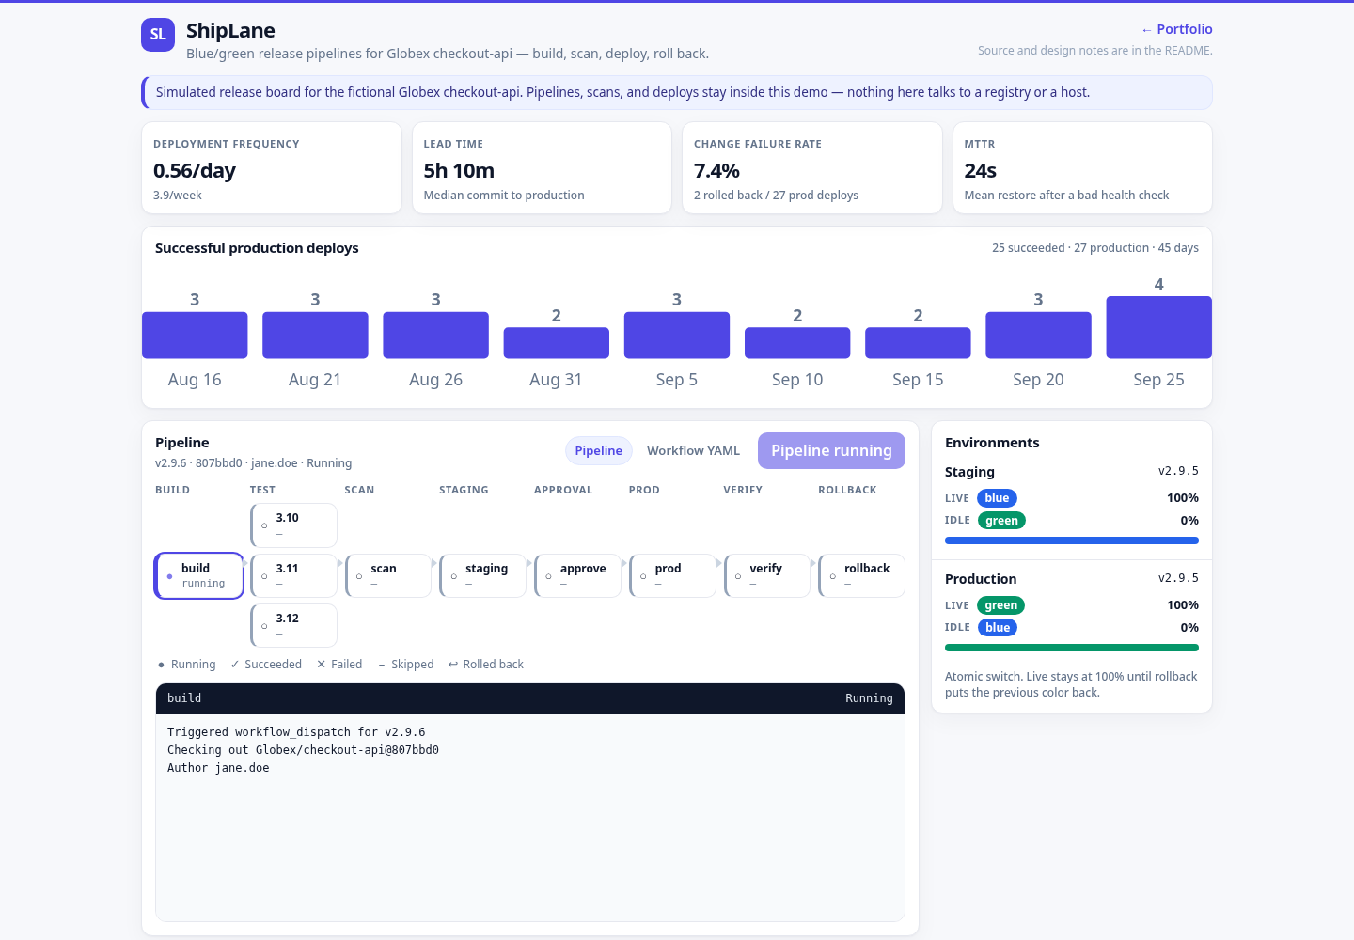Select the test 3.12 job card

pyautogui.click(x=293, y=625)
